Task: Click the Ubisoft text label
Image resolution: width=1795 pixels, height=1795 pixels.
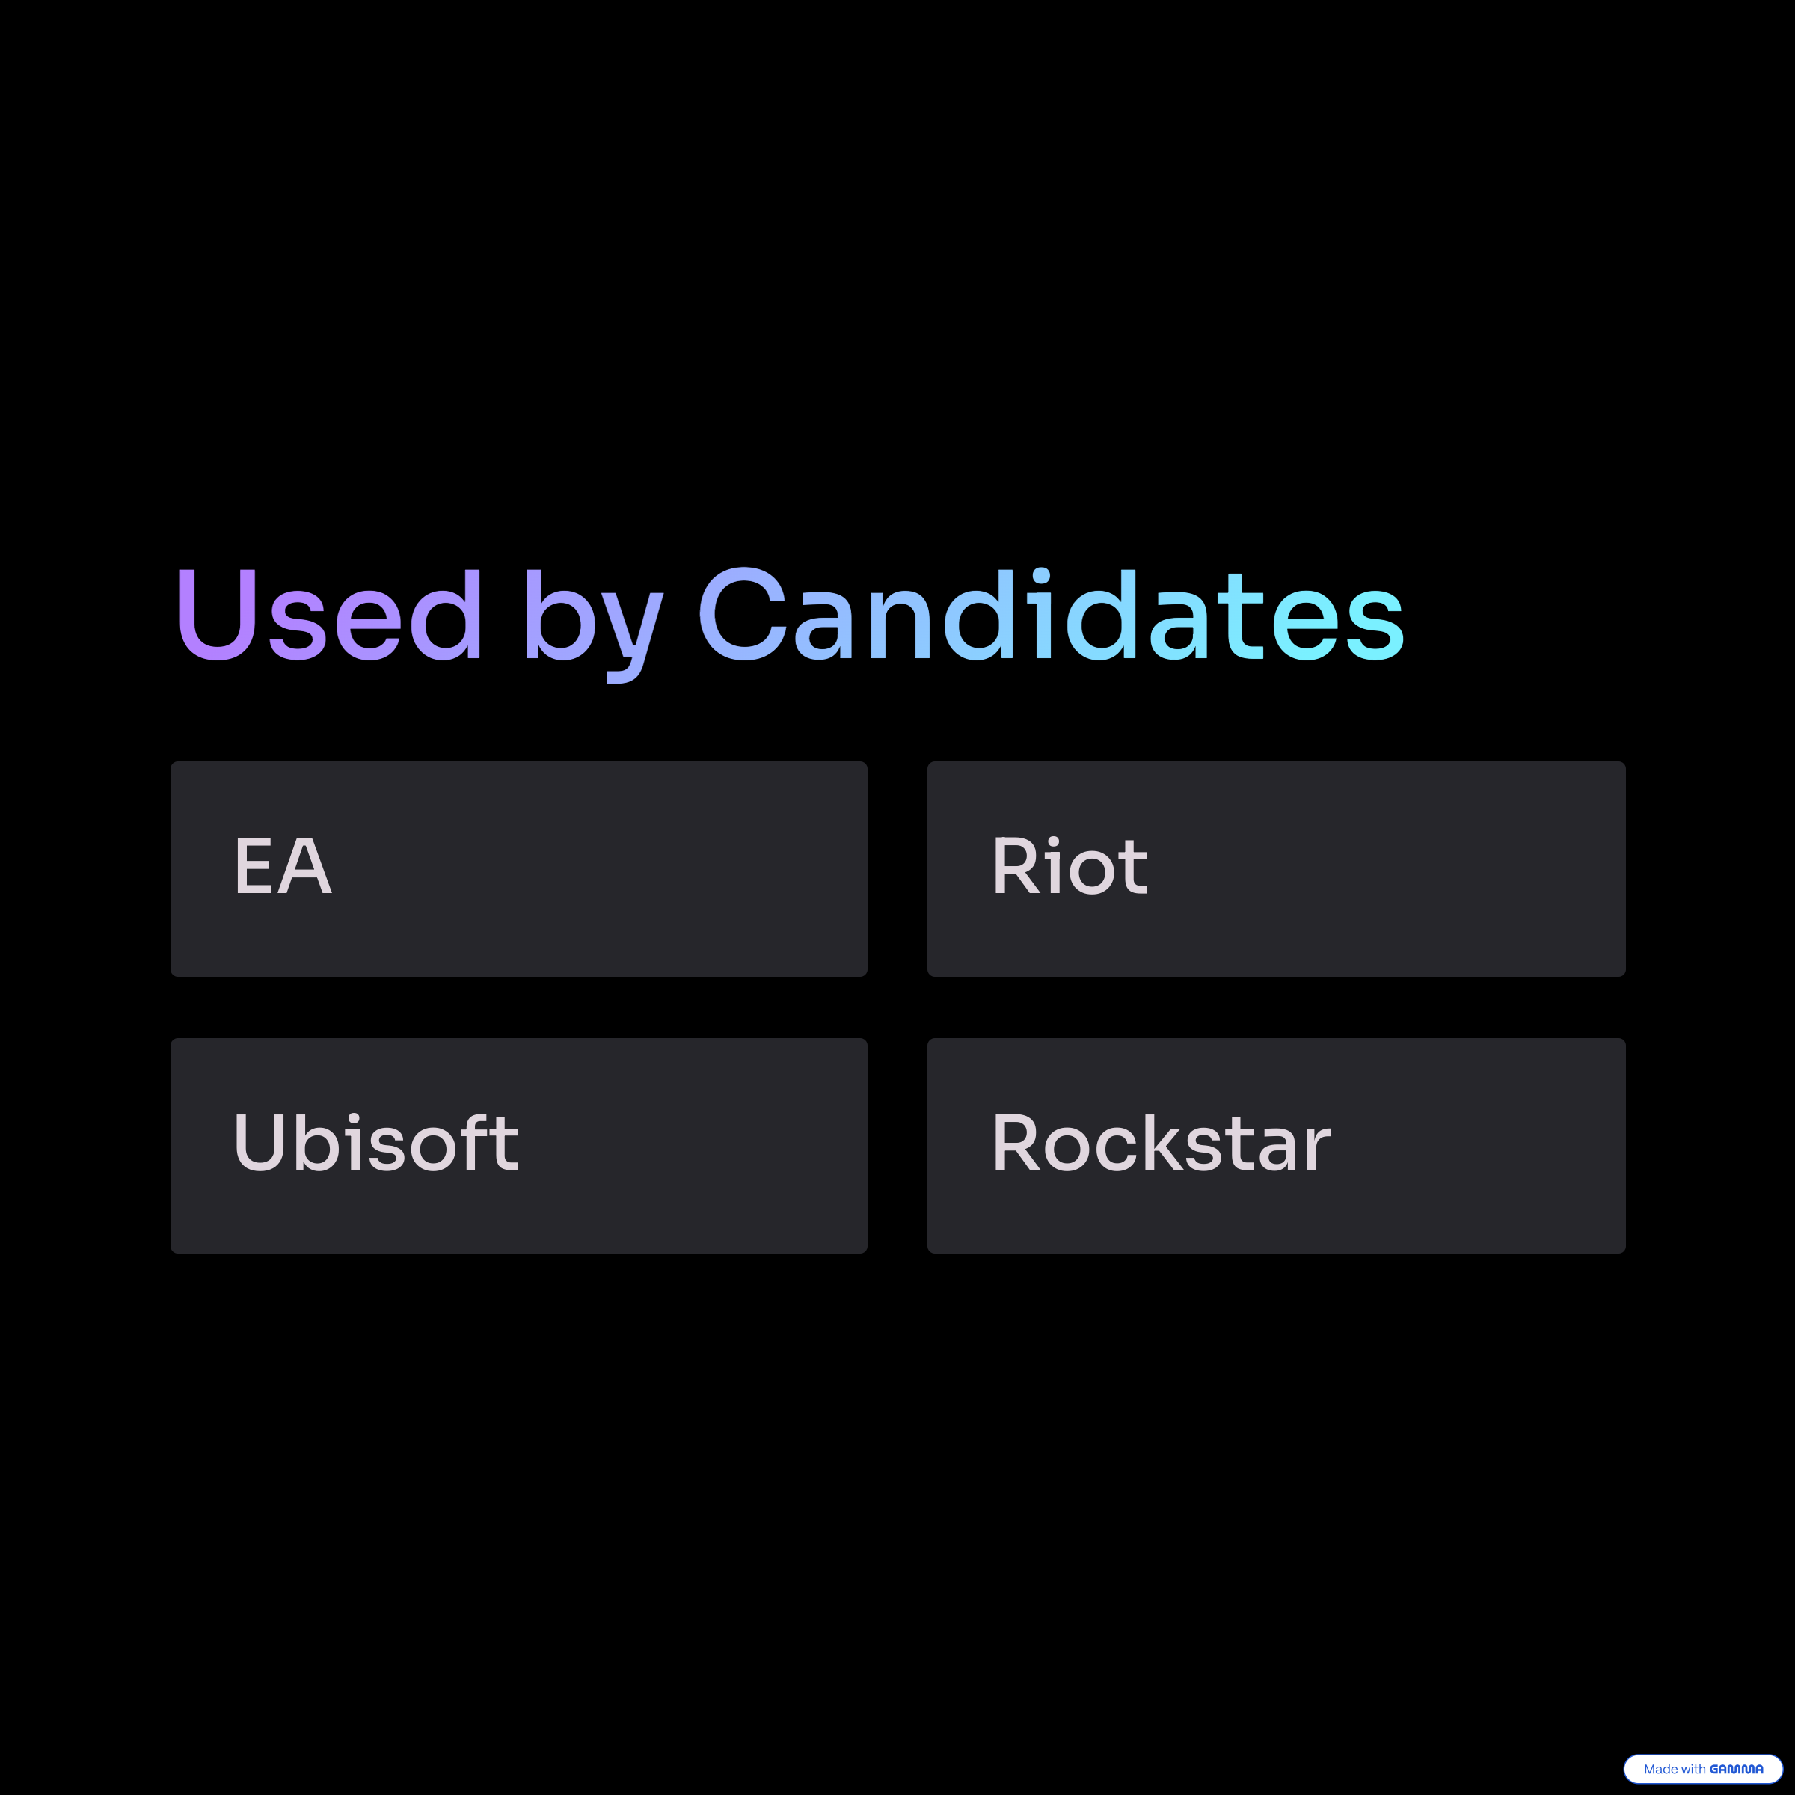Action: point(376,1142)
